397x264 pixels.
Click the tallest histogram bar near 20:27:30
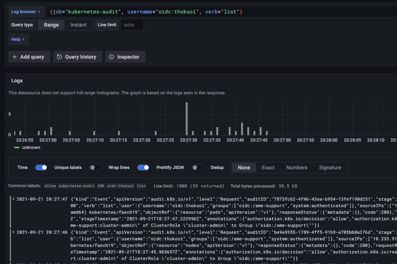(x=186, y=118)
